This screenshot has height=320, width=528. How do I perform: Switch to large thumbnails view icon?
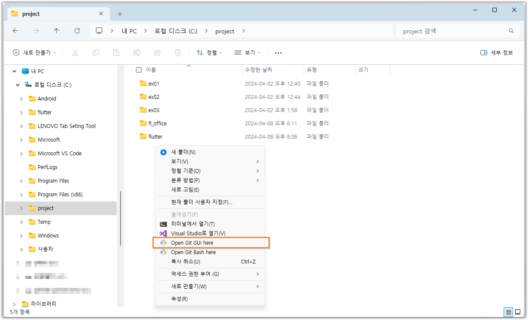pos(518,312)
